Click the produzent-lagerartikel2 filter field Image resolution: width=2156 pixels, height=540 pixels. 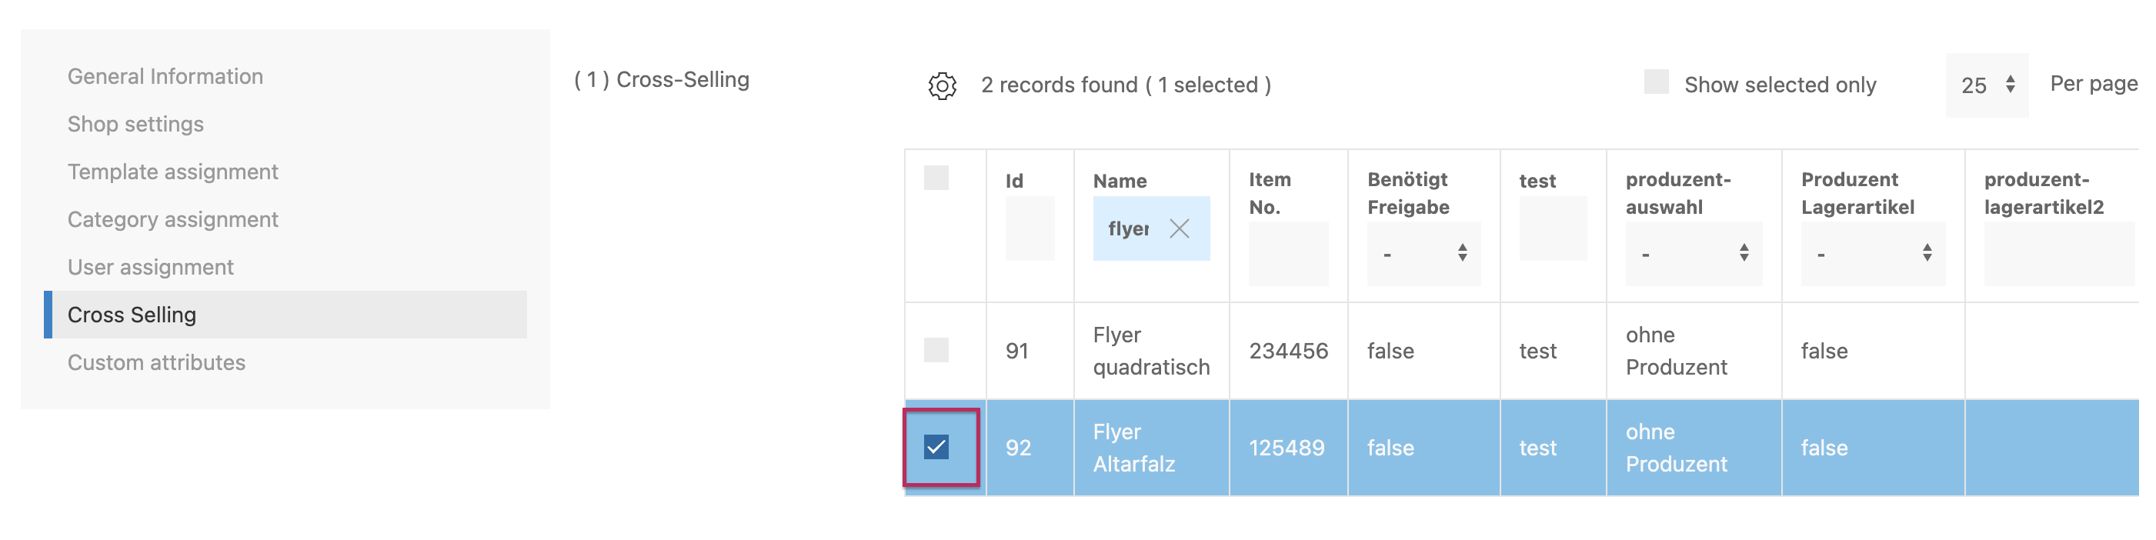pyautogui.click(x=2058, y=254)
